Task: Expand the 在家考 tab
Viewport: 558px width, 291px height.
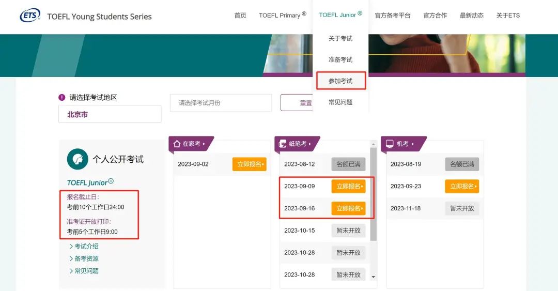Action: pyautogui.click(x=191, y=144)
